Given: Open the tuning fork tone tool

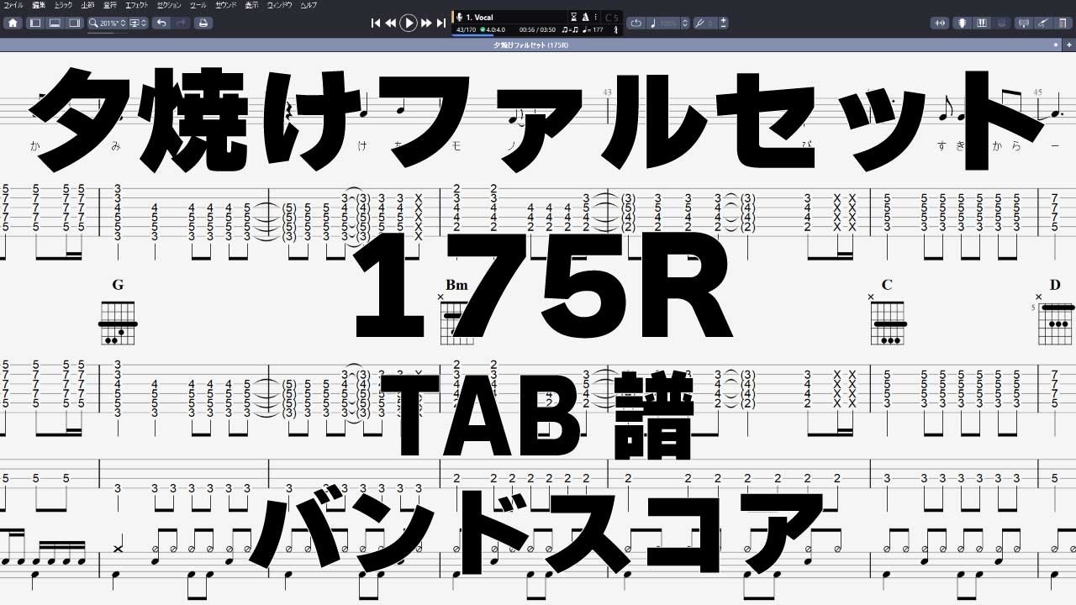Looking at the screenshot, I should click(699, 23).
